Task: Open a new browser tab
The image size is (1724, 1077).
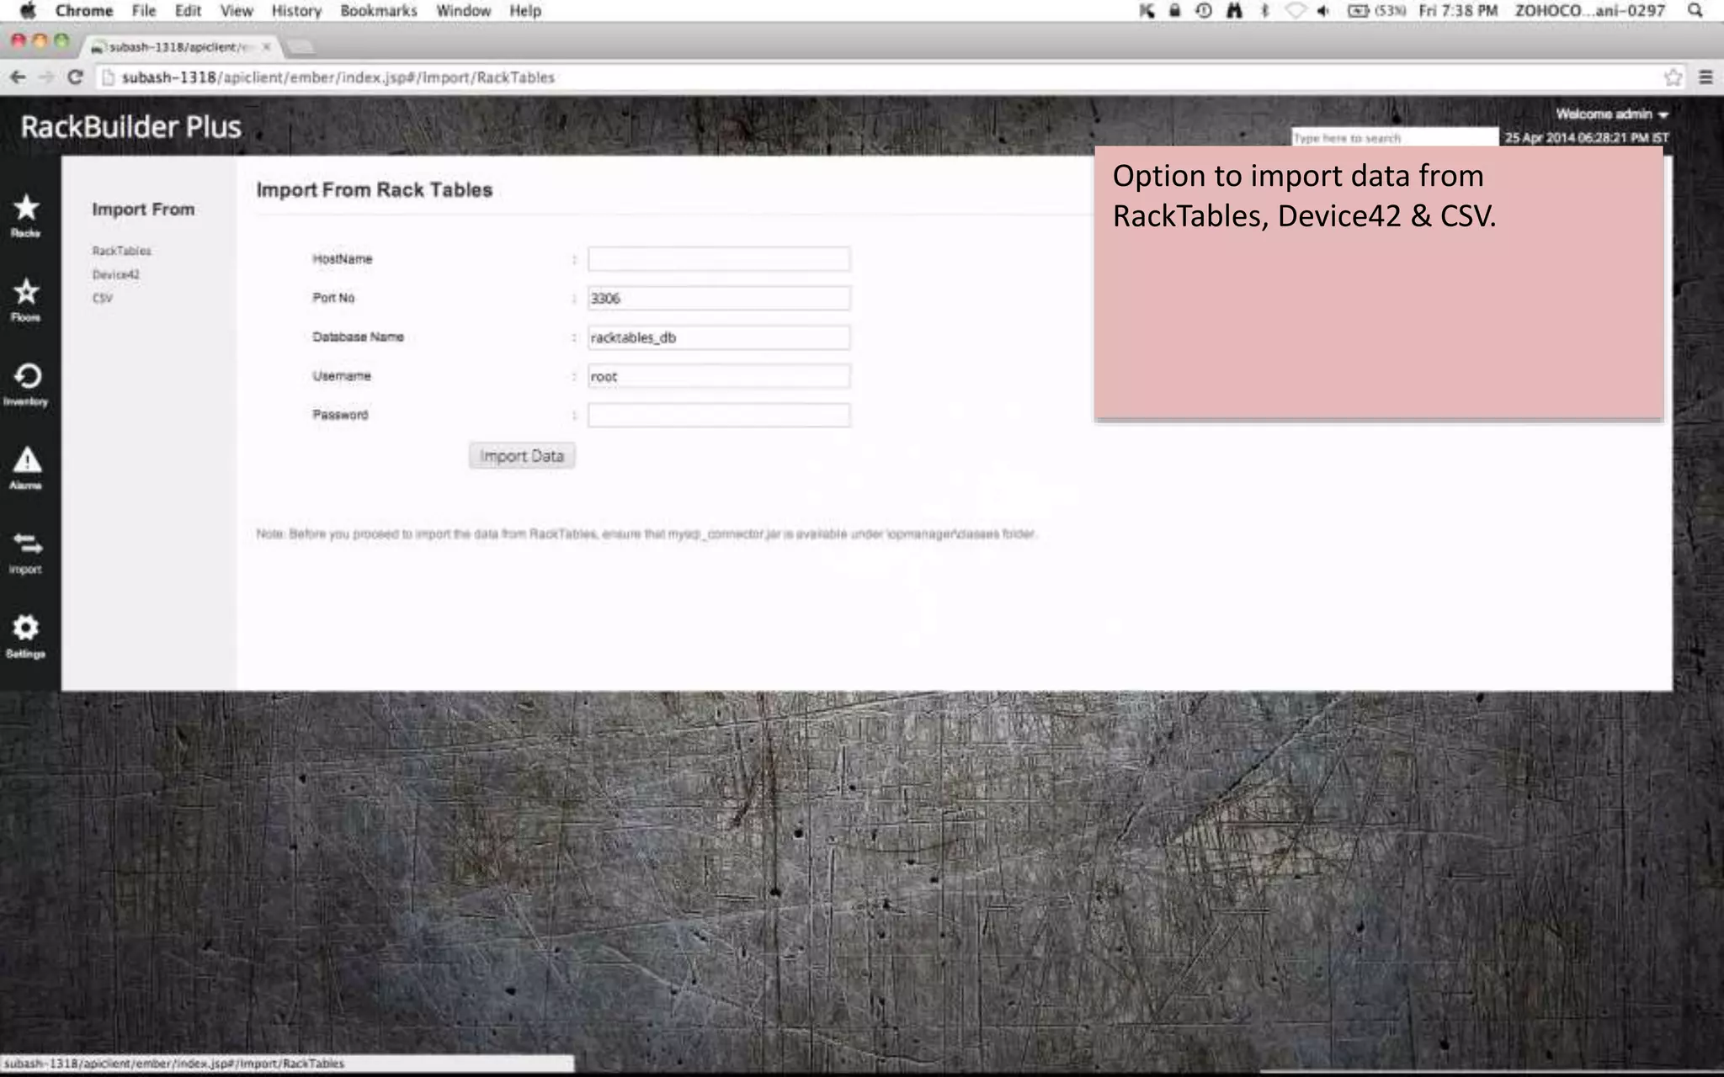Action: 300,47
